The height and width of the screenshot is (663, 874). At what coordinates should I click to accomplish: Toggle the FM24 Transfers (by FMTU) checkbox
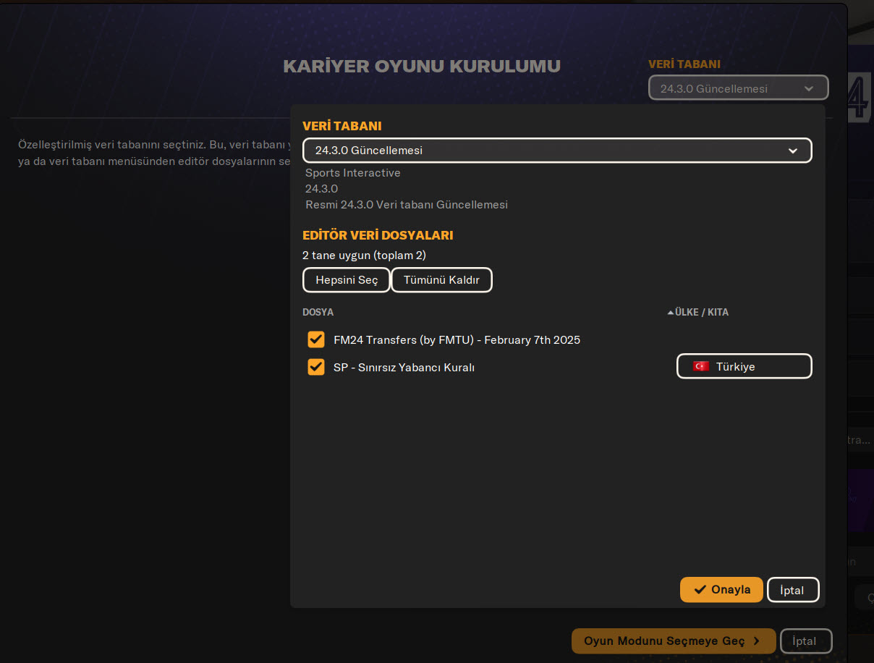click(x=316, y=339)
